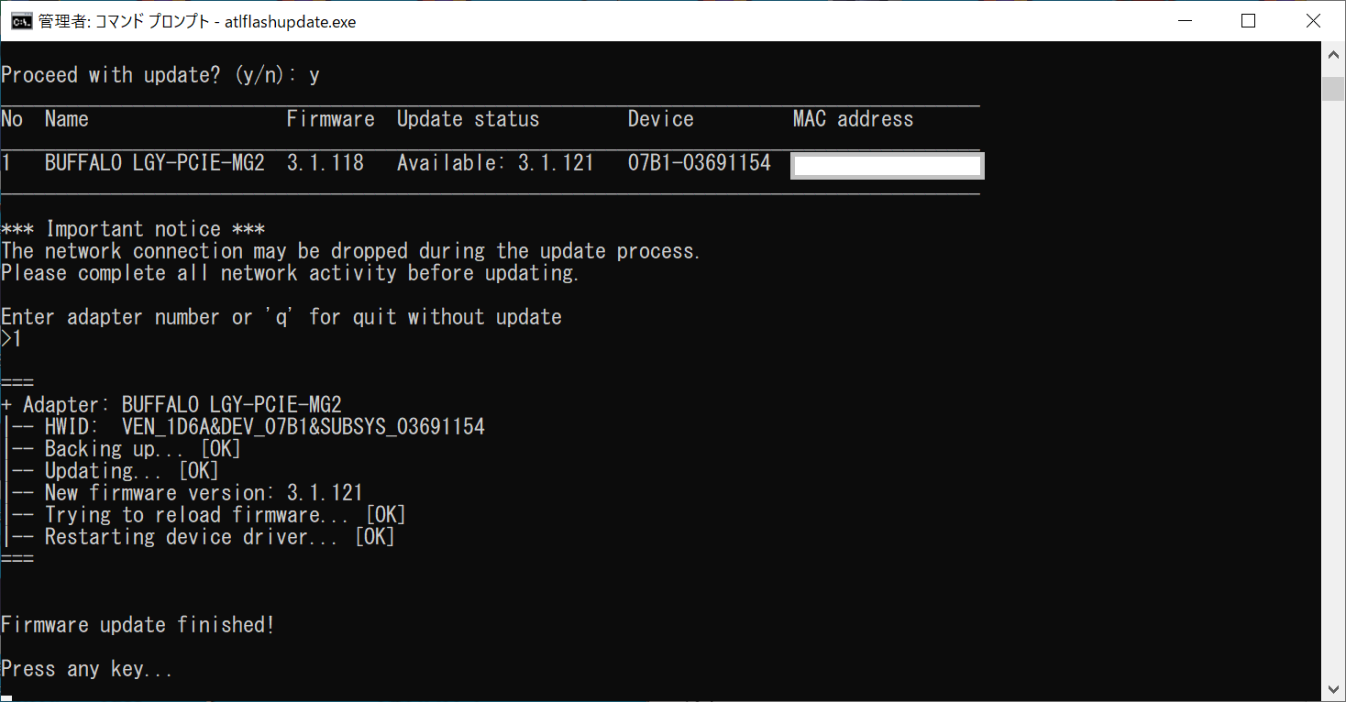The width and height of the screenshot is (1346, 702).
Task: Click 'Trying to reload firmware... [OK]' line
Action: point(204,515)
